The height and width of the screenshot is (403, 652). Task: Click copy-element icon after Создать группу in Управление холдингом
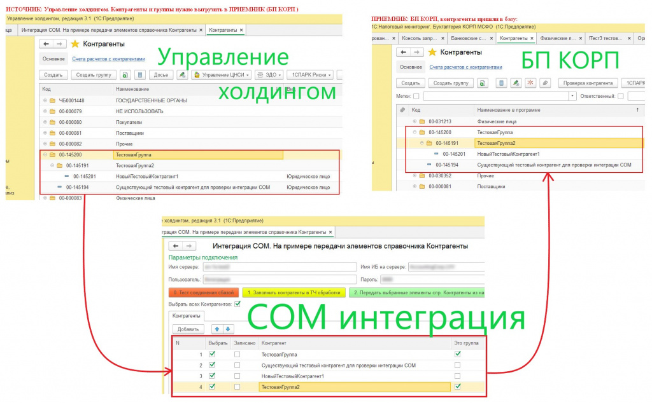click(x=125, y=75)
